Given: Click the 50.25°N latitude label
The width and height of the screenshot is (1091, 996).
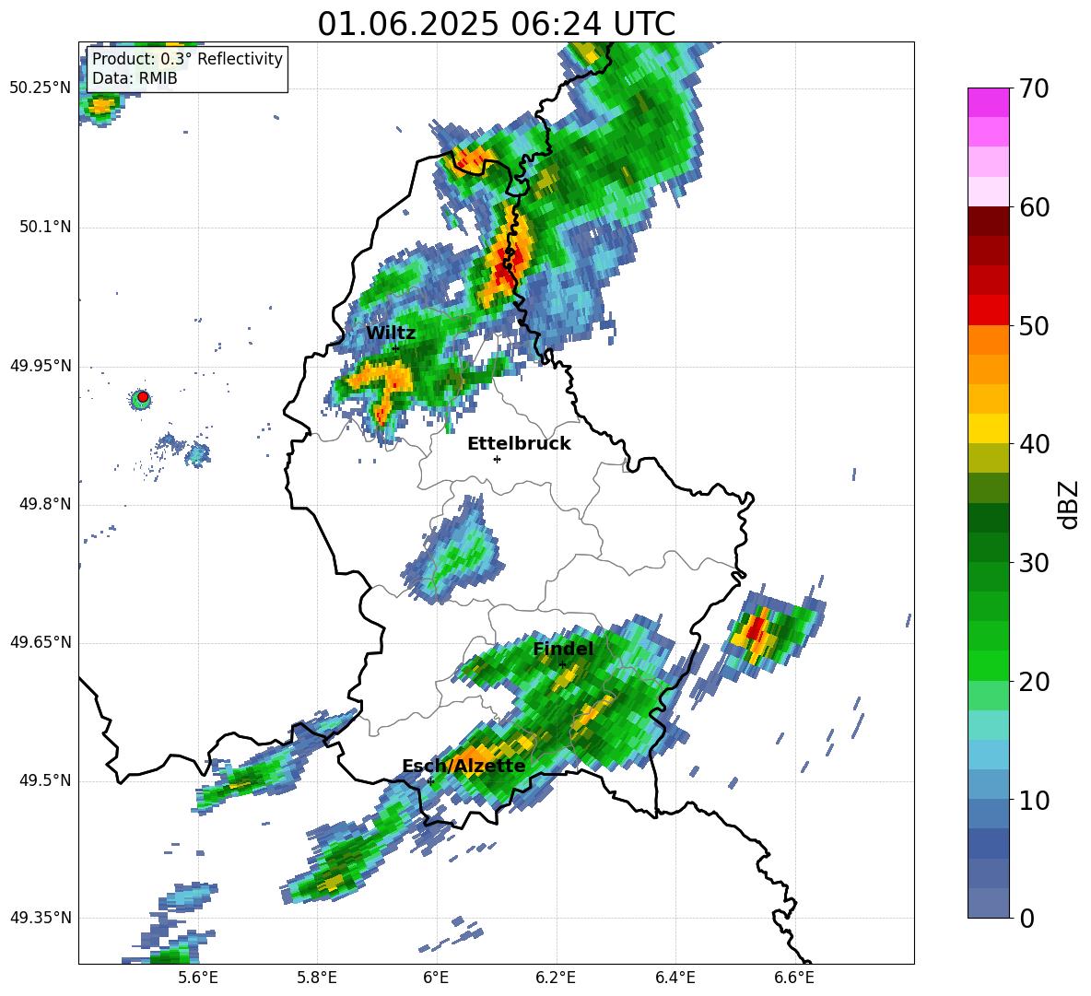Looking at the screenshot, I should click(x=41, y=88).
